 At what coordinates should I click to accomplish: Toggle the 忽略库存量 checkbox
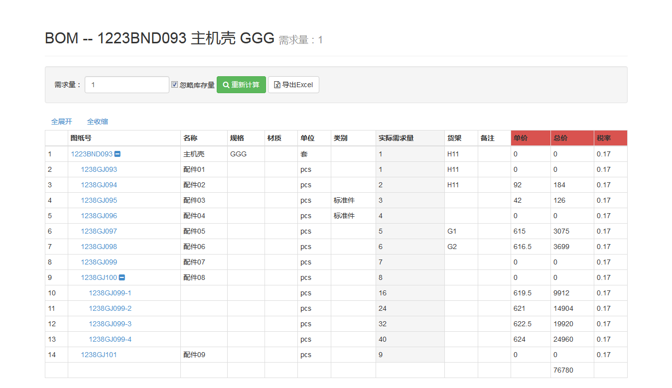174,85
